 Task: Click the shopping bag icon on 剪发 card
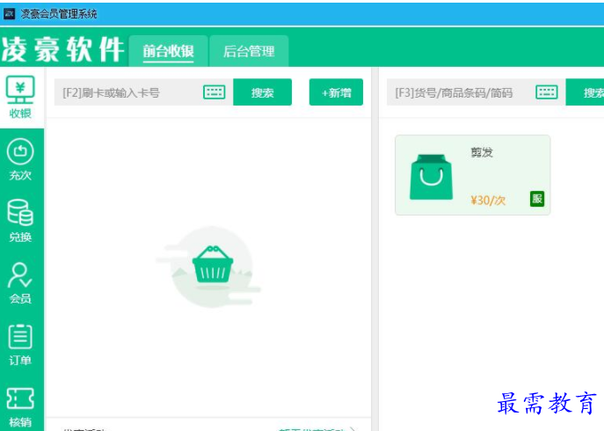coord(431,177)
